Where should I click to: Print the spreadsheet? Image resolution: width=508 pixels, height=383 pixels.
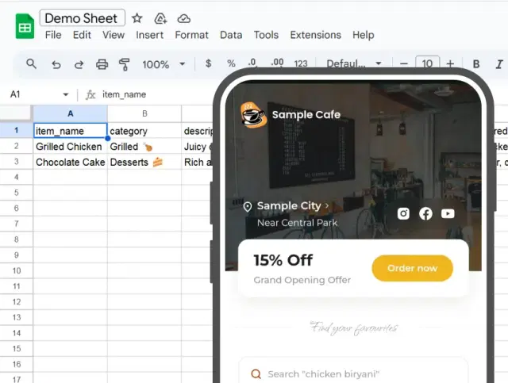(x=102, y=64)
